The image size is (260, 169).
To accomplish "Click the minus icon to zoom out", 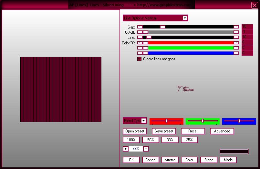I will tap(146, 149).
